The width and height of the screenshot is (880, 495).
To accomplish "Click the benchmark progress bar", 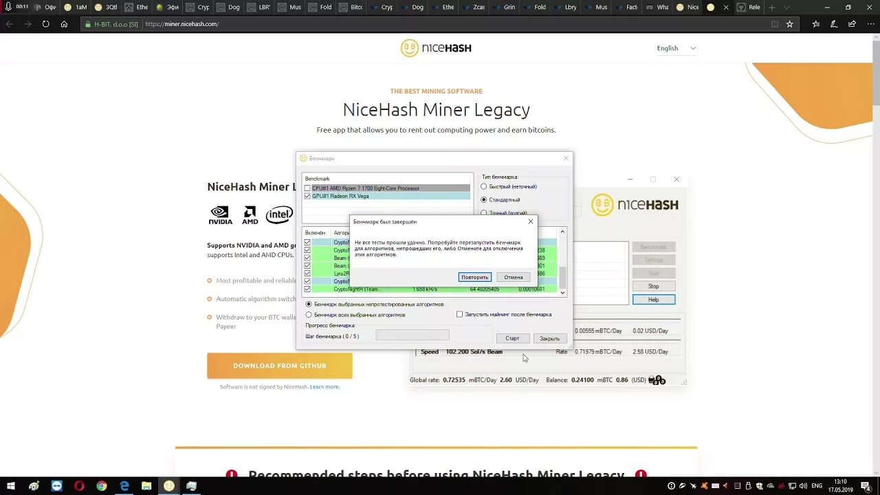I will [x=412, y=335].
